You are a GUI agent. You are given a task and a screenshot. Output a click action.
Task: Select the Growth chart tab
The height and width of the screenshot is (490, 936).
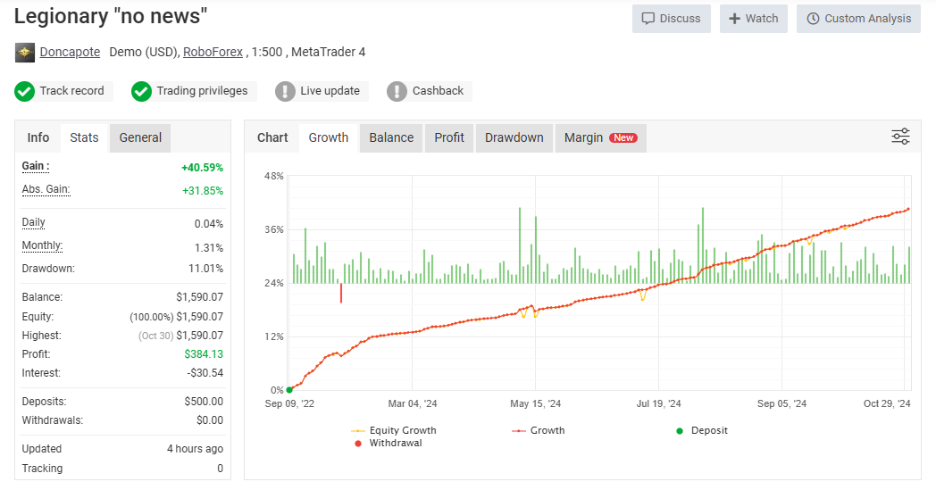329,137
